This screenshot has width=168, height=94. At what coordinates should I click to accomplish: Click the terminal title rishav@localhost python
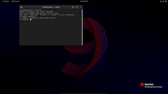pyautogui.click(x=51, y=7)
